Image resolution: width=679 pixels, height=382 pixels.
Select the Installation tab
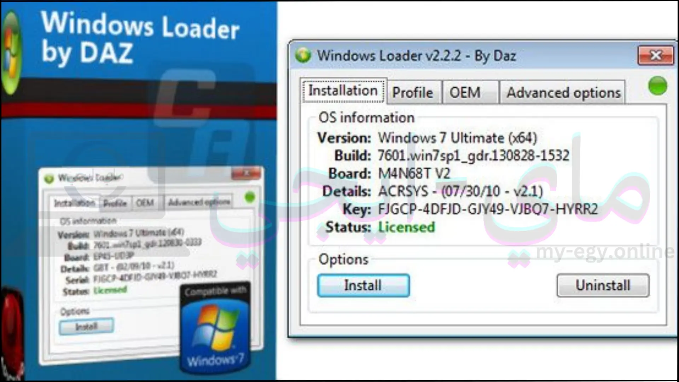tap(343, 91)
